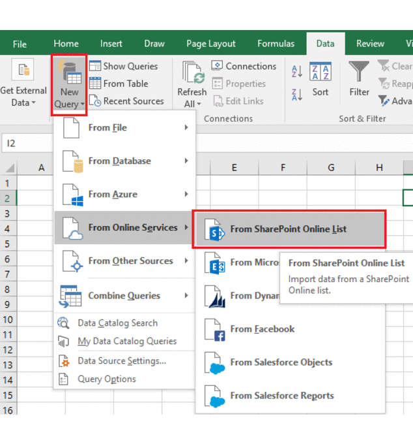This screenshot has width=413, height=444.
Task: Click the From Other Sources arrow
Action: [x=186, y=261]
